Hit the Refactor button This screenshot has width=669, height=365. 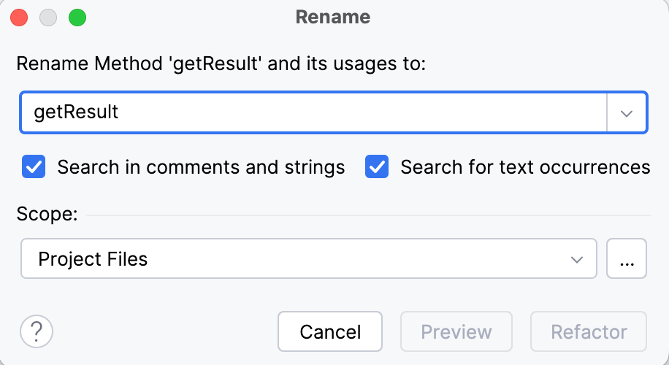[589, 332]
